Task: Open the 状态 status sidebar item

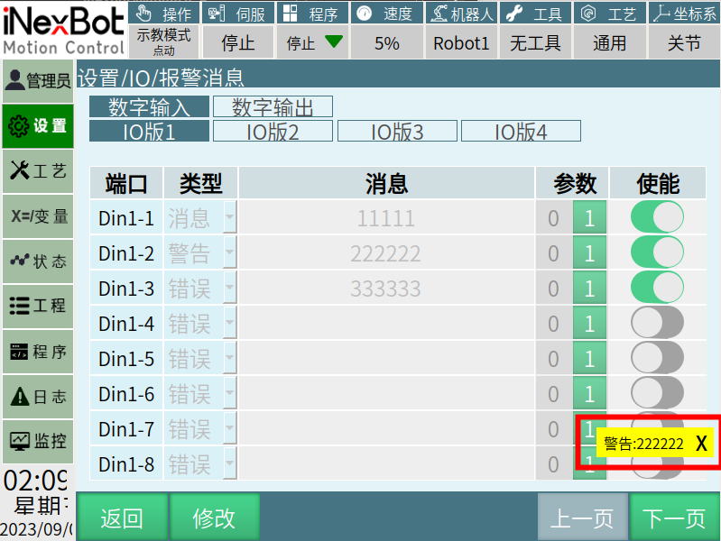Action: tap(37, 261)
